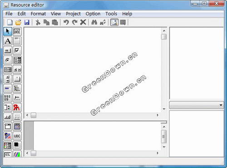Click the Undo arrow in toolbar
This screenshot has width=227, height=168.
pos(66,23)
